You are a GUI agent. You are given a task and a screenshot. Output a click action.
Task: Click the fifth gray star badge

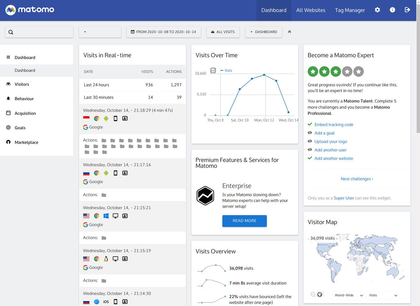tap(358, 71)
